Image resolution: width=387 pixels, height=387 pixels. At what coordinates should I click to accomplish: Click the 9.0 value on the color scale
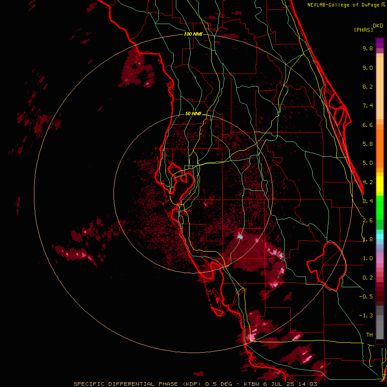(x=368, y=68)
